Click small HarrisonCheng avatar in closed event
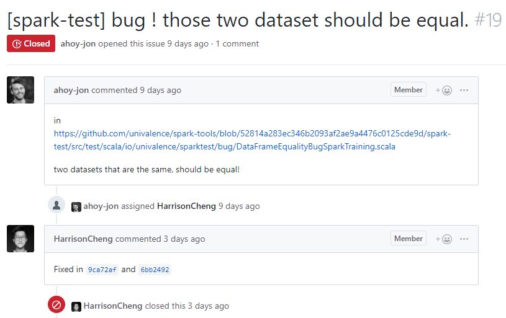The image size is (506, 318). point(76,306)
